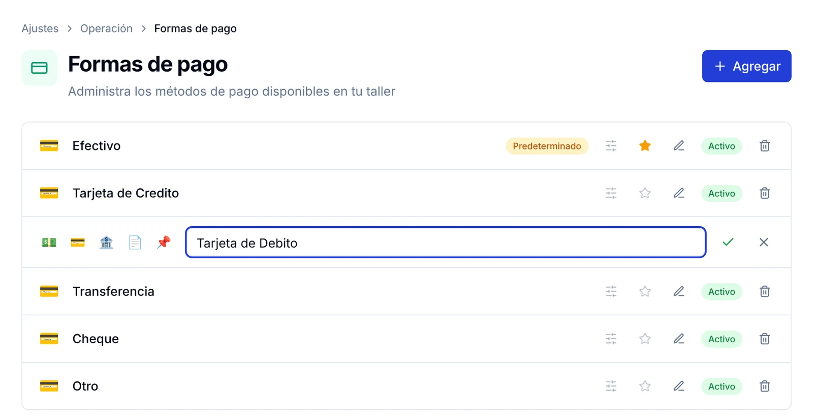
Task: Toggle the Activo status of Efectivo
Action: coord(722,146)
